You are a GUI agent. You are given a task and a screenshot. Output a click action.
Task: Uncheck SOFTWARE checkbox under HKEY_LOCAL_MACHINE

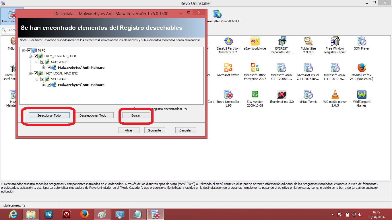click(x=42, y=79)
